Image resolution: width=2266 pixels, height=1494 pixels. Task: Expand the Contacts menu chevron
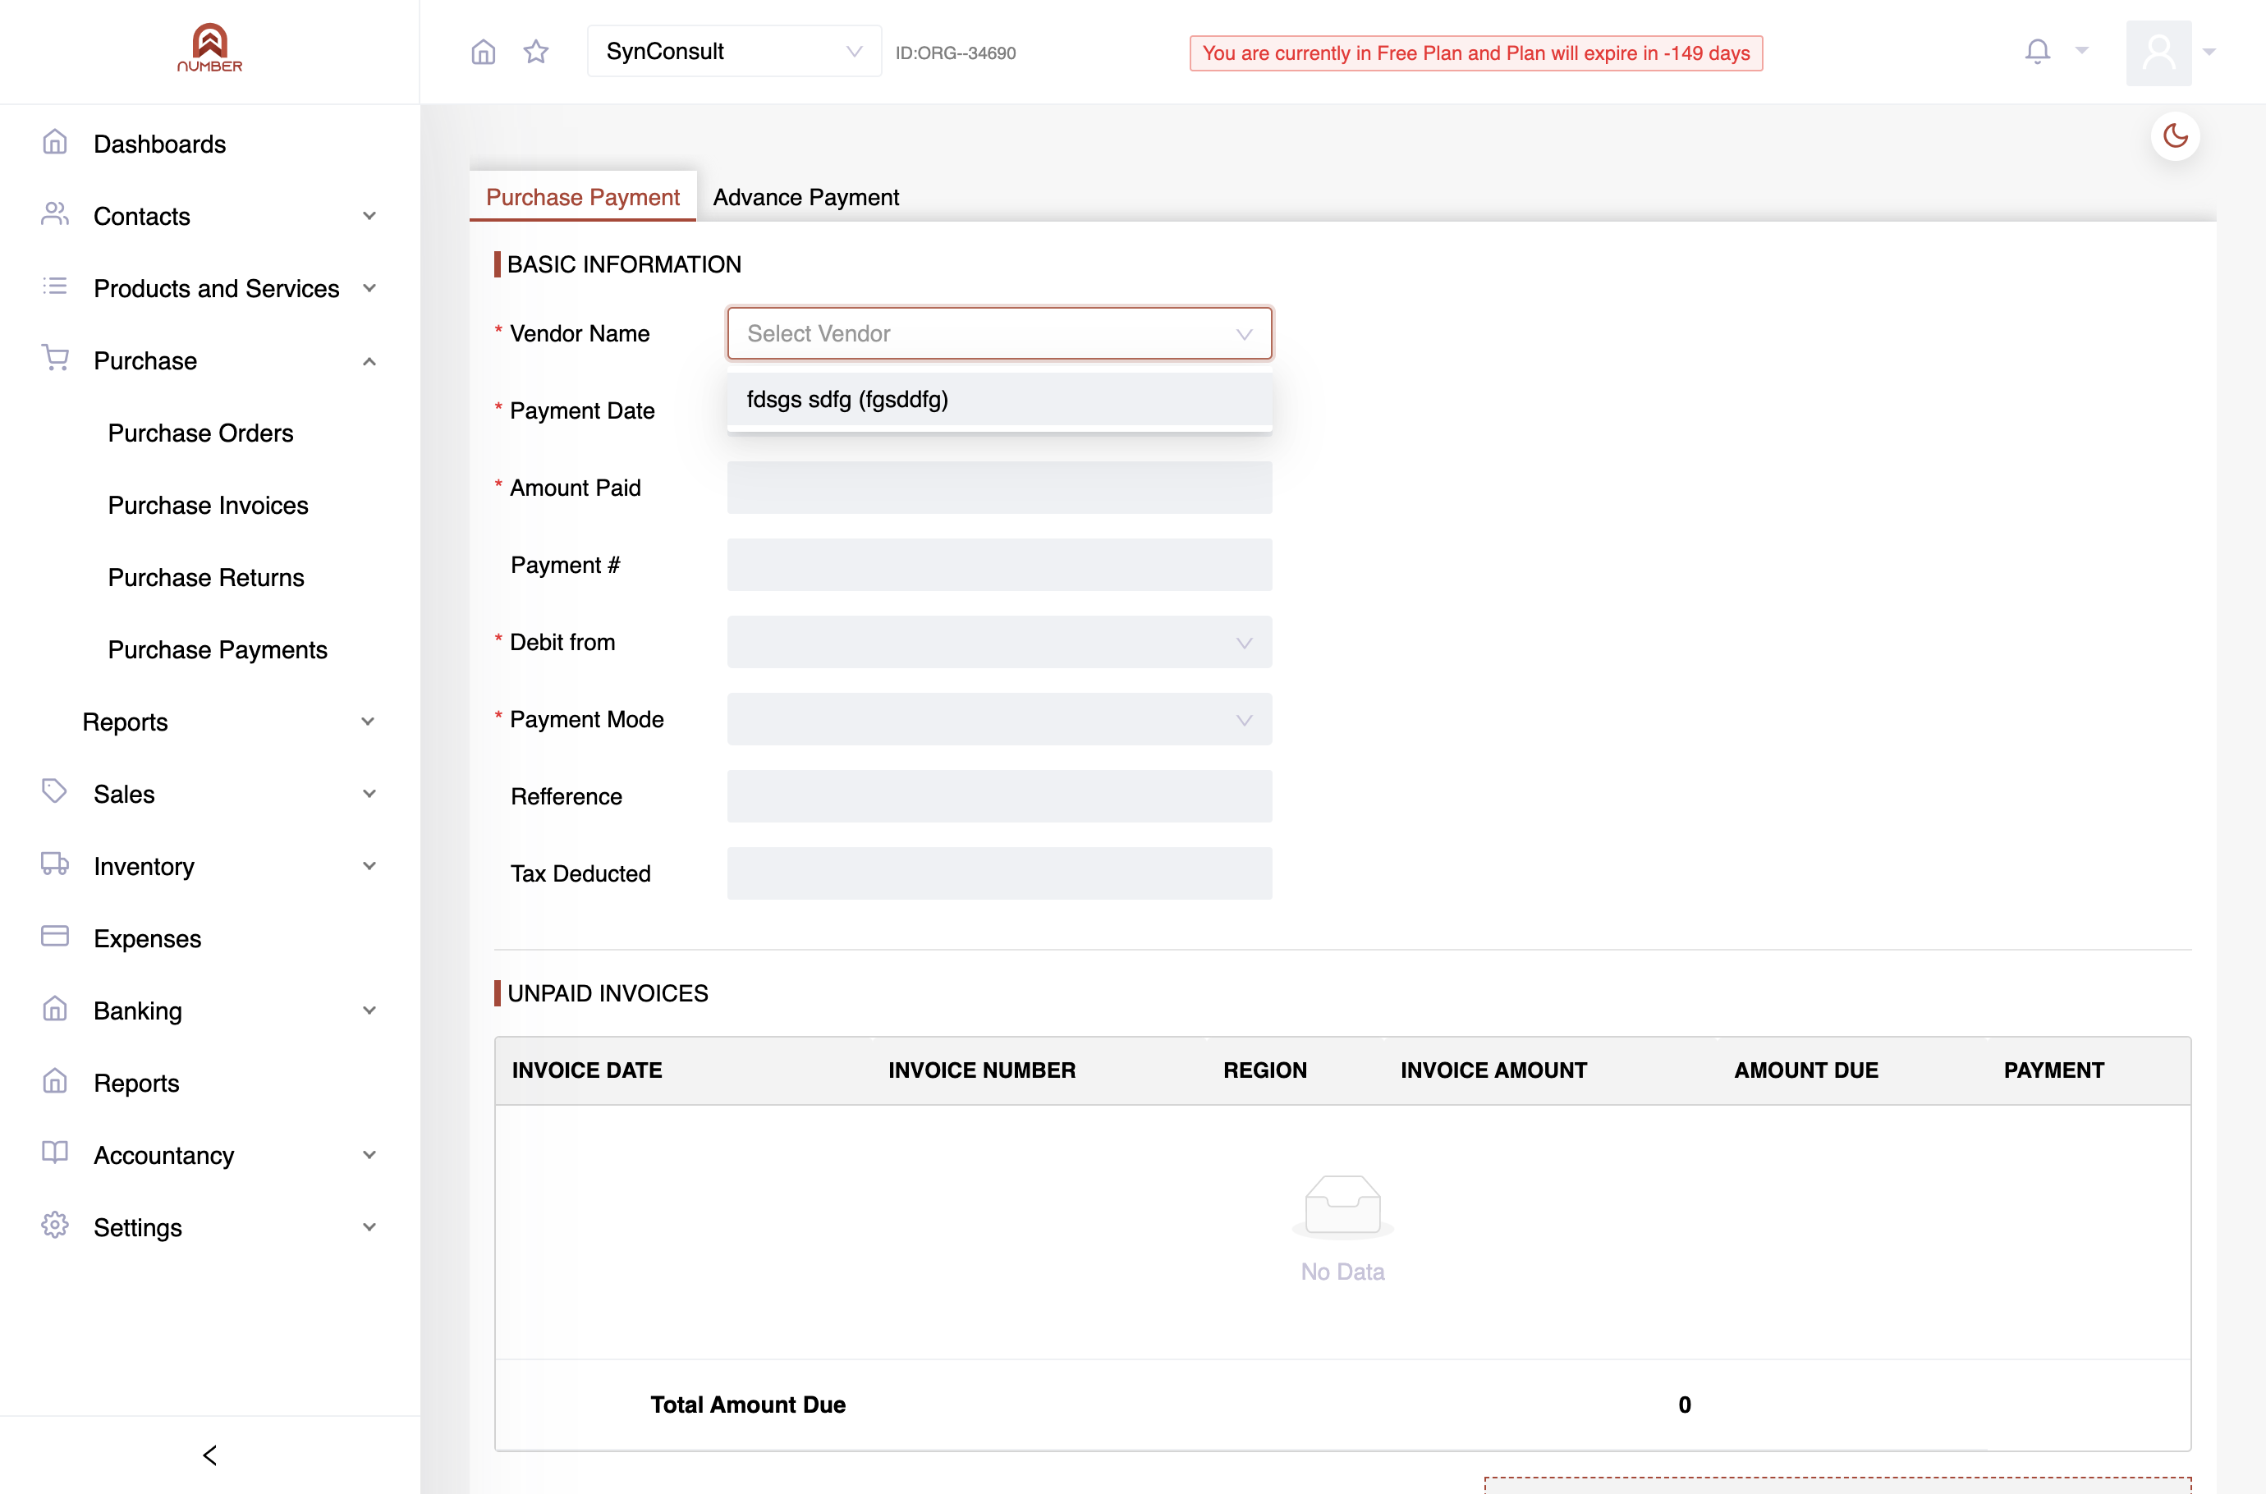point(369,216)
